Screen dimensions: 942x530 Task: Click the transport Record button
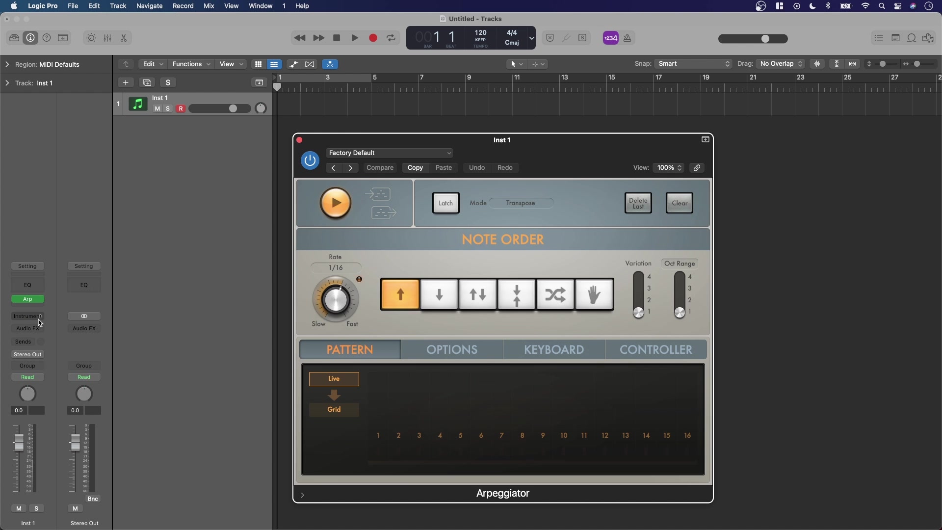tap(373, 38)
